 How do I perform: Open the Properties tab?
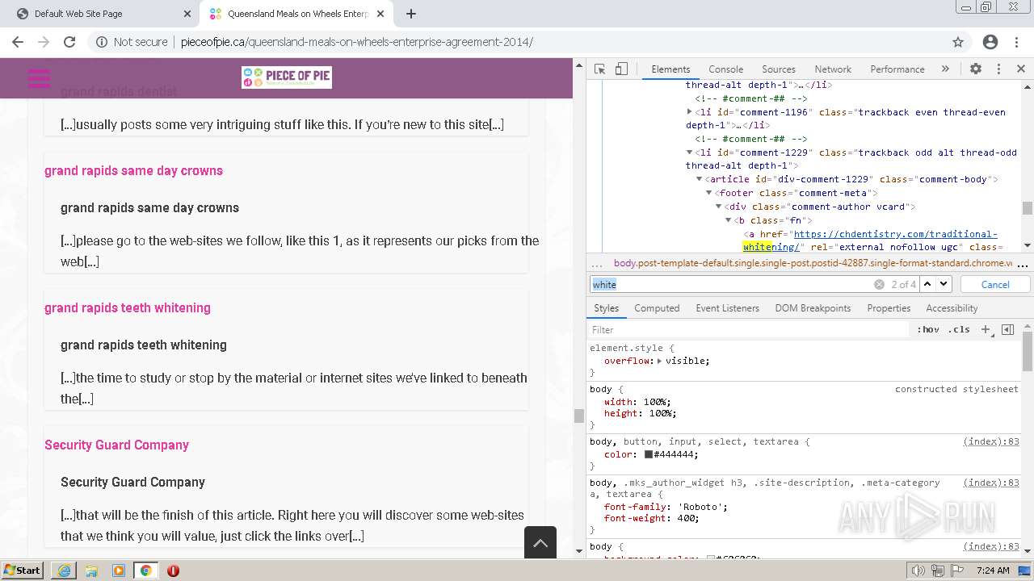889,308
